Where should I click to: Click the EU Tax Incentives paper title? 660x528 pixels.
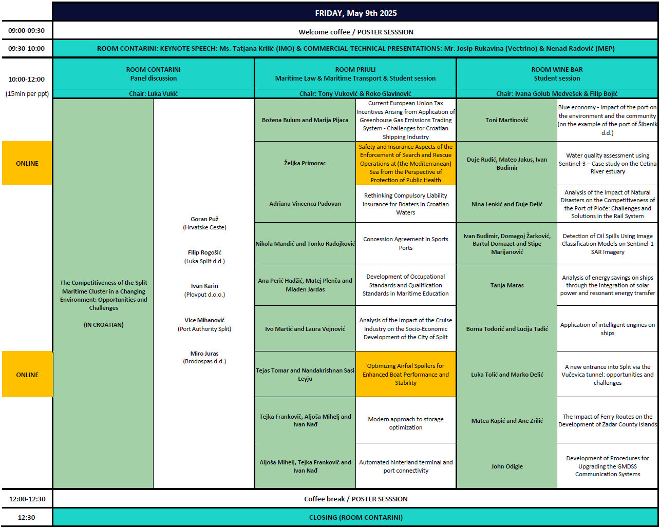[x=406, y=120]
